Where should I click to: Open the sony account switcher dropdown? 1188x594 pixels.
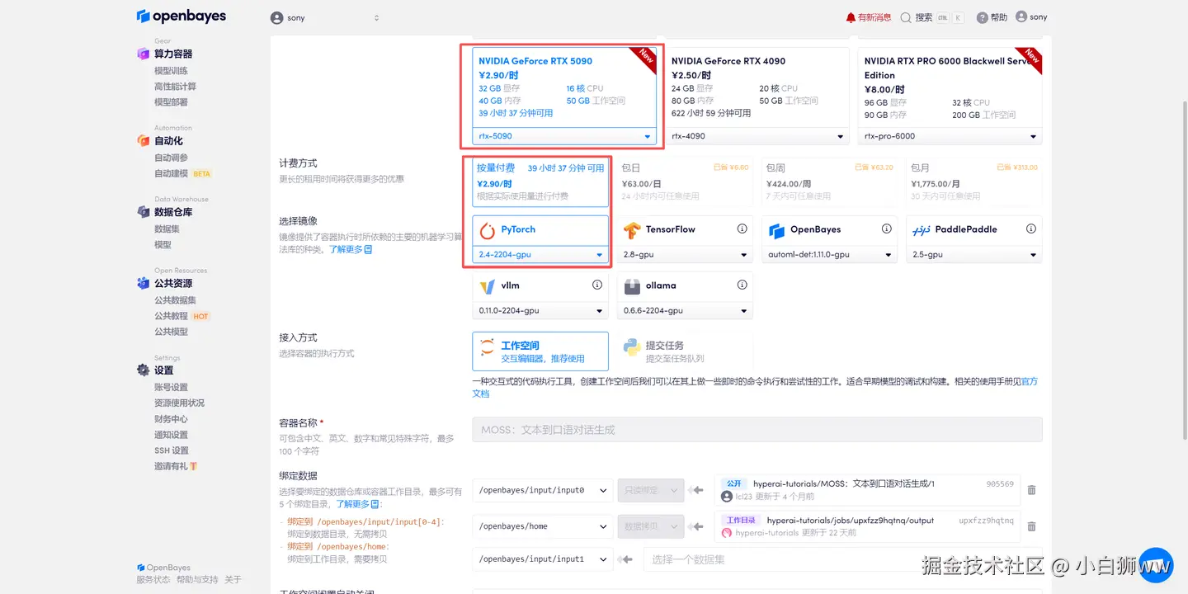click(326, 18)
